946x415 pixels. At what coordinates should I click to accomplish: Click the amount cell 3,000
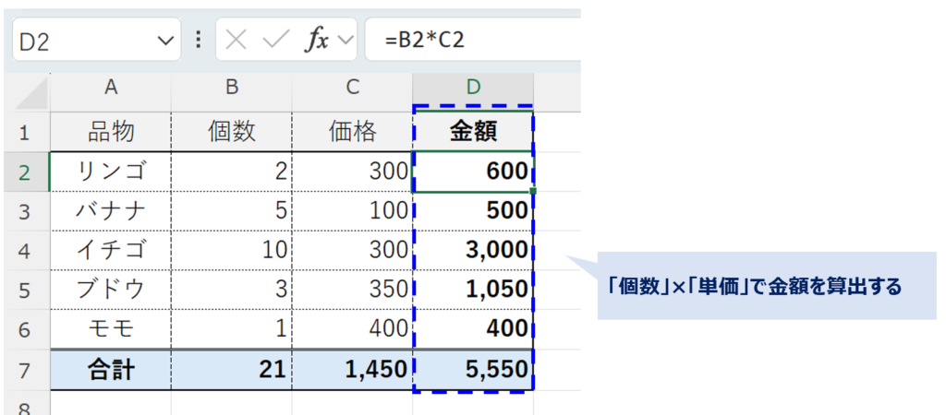point(474,251)
